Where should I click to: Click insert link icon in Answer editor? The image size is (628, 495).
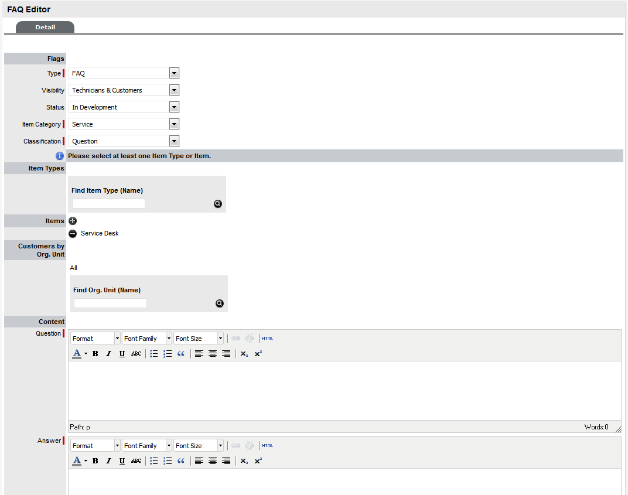click(x=236, y=446)
